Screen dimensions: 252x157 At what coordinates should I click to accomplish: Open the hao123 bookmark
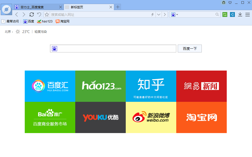pyautogui.click(x=45, y=21)
